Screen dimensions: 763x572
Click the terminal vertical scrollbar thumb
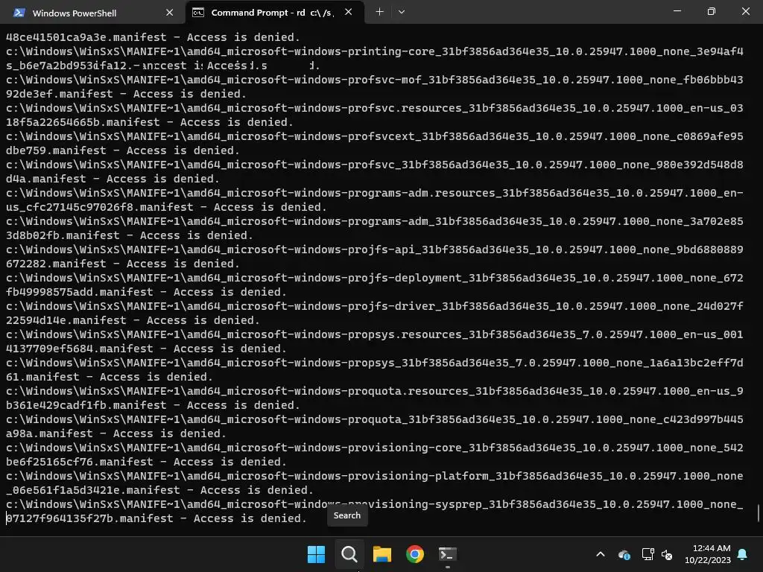pyautogui.click(x=758, y=512)
